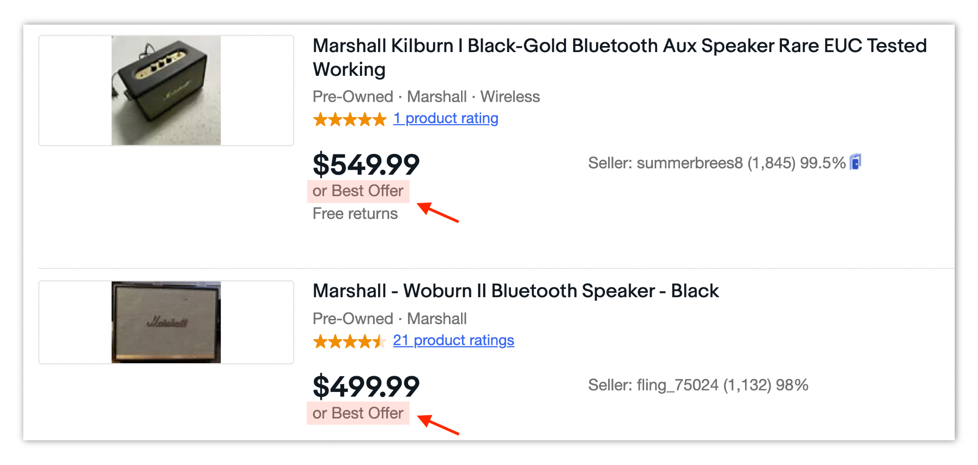This screenshot has width=978, height=465.
Task: Click the seller name summerbrees8
Action: click(x=689, y=163)
